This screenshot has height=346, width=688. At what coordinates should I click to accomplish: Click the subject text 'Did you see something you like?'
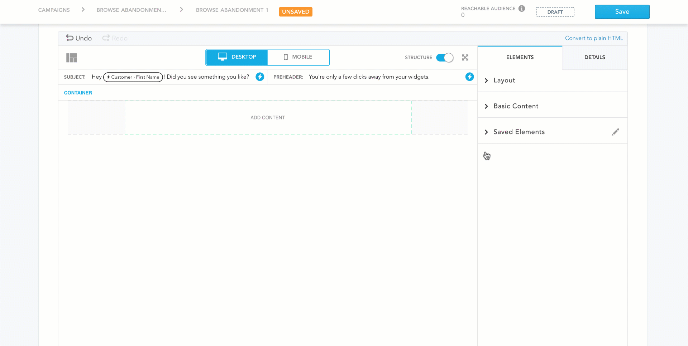click(x=208, y=77)
